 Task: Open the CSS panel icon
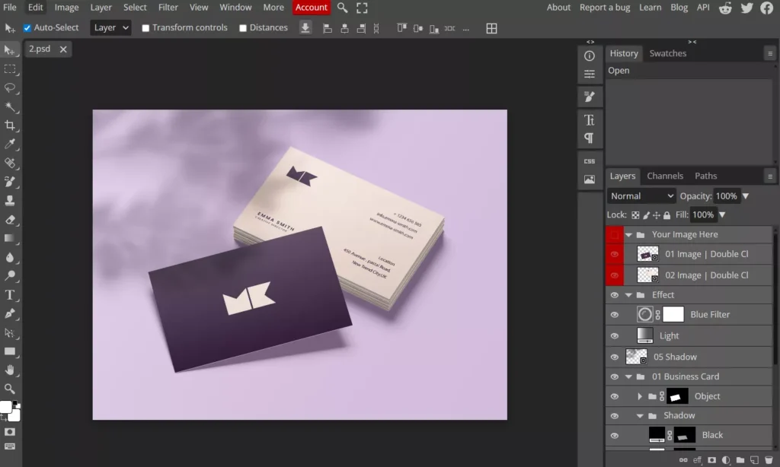click(590, 161)
